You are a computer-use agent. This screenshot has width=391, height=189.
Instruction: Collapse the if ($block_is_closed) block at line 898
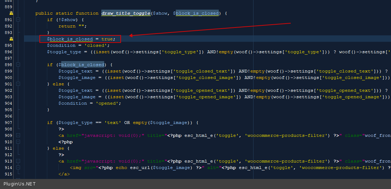tap(18, 65)
